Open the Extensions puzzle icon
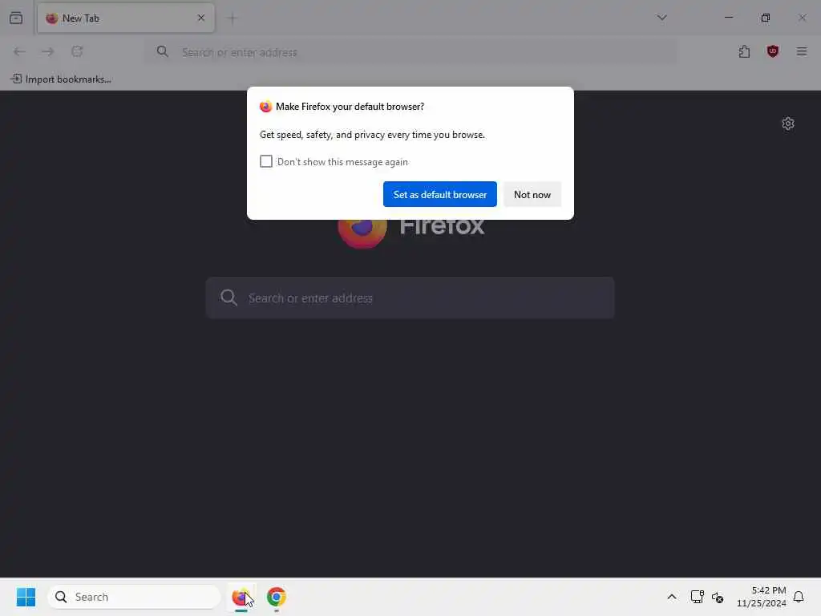Screen dimensions: 821x616 [744, 51]
